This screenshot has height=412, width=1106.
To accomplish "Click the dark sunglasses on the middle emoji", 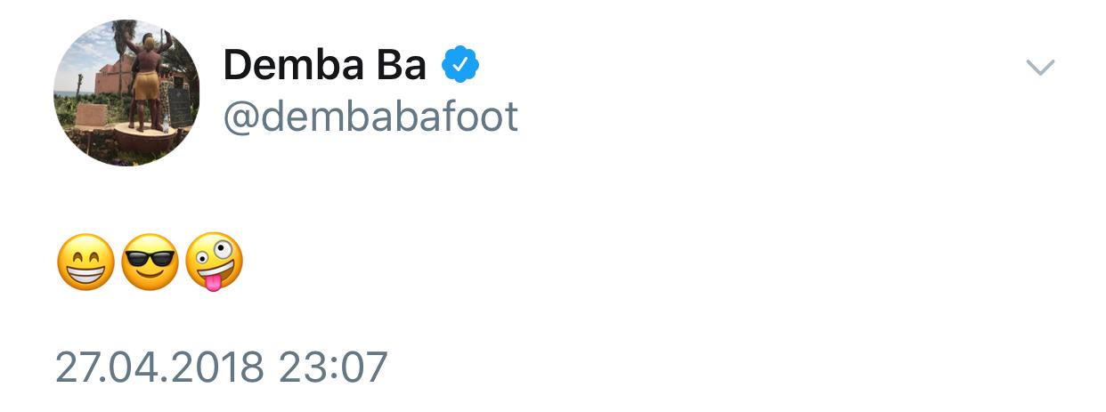I will click(x=150, y=255).
